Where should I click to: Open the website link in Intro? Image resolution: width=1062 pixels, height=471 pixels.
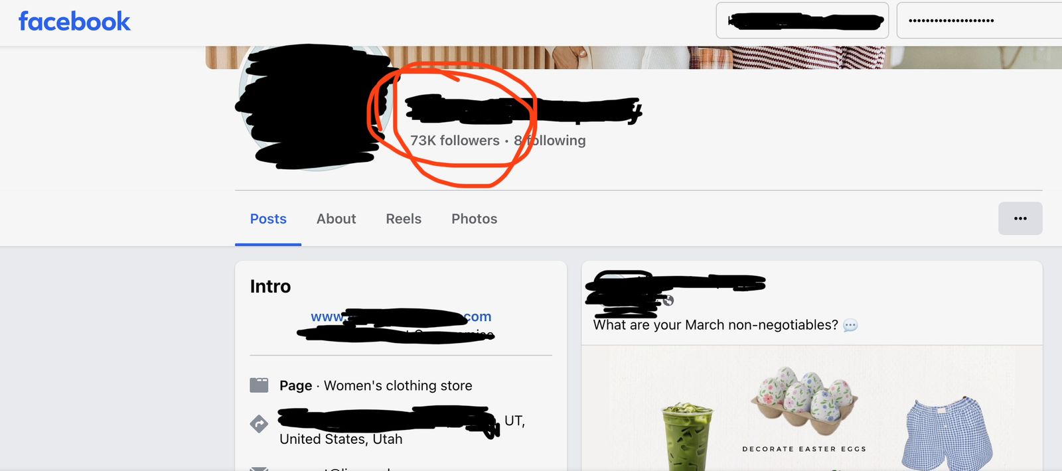click(401, 317)
